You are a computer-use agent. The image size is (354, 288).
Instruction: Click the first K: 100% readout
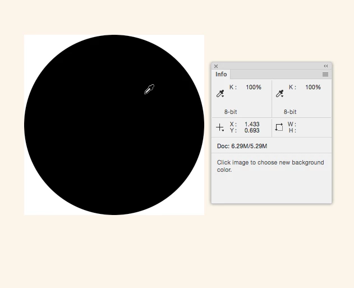(245, 87)
